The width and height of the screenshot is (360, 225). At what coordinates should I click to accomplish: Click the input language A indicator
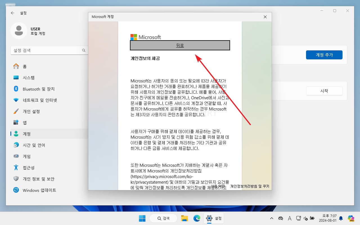[290, 218]
